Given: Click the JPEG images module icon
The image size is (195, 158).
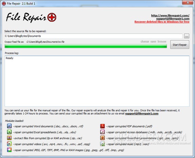Looking at the screenshot, I should pos(9,150).
